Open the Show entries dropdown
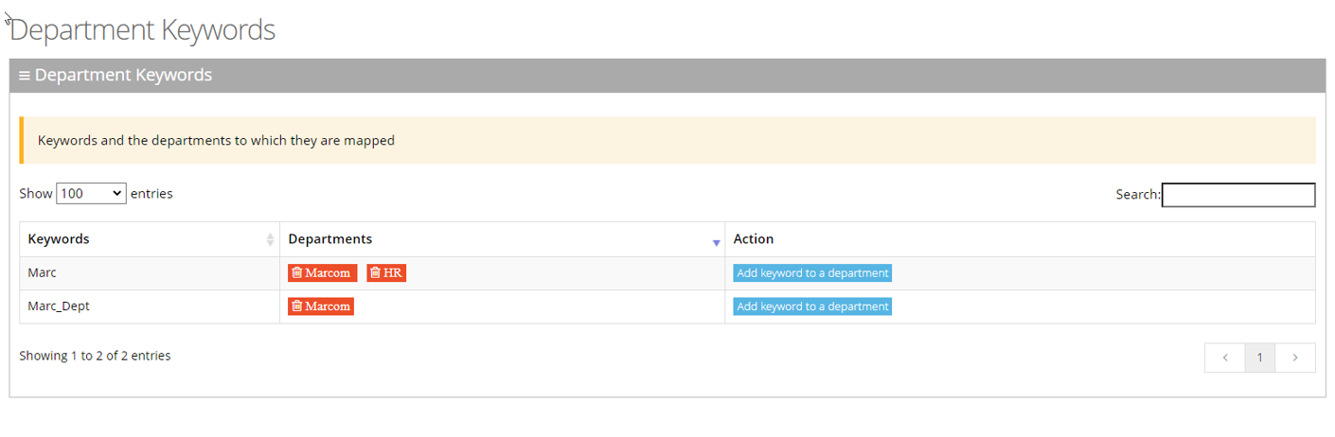1335x437 pixels. tap(91, 193)
